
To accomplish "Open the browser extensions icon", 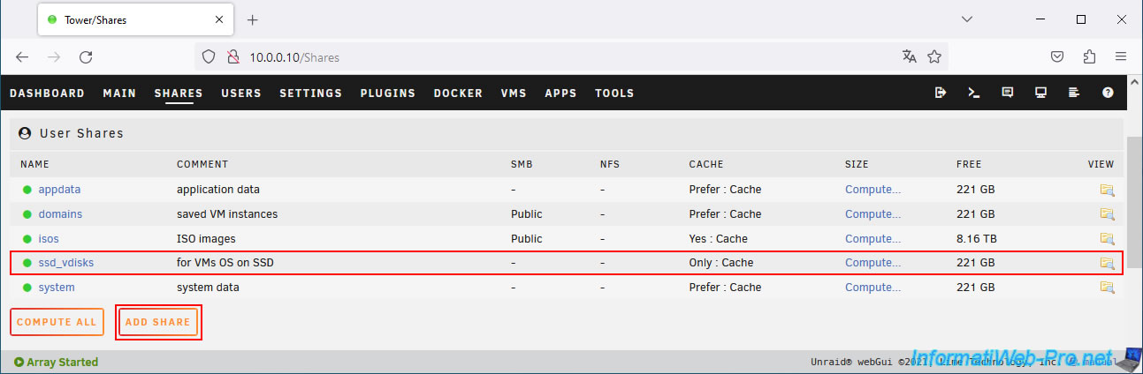I will tap(1089, 56).
